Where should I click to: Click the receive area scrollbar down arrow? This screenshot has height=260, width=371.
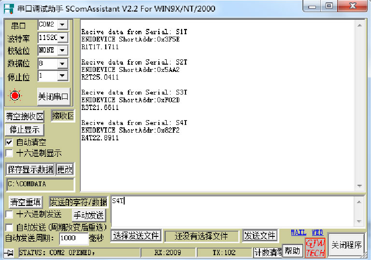359,186
